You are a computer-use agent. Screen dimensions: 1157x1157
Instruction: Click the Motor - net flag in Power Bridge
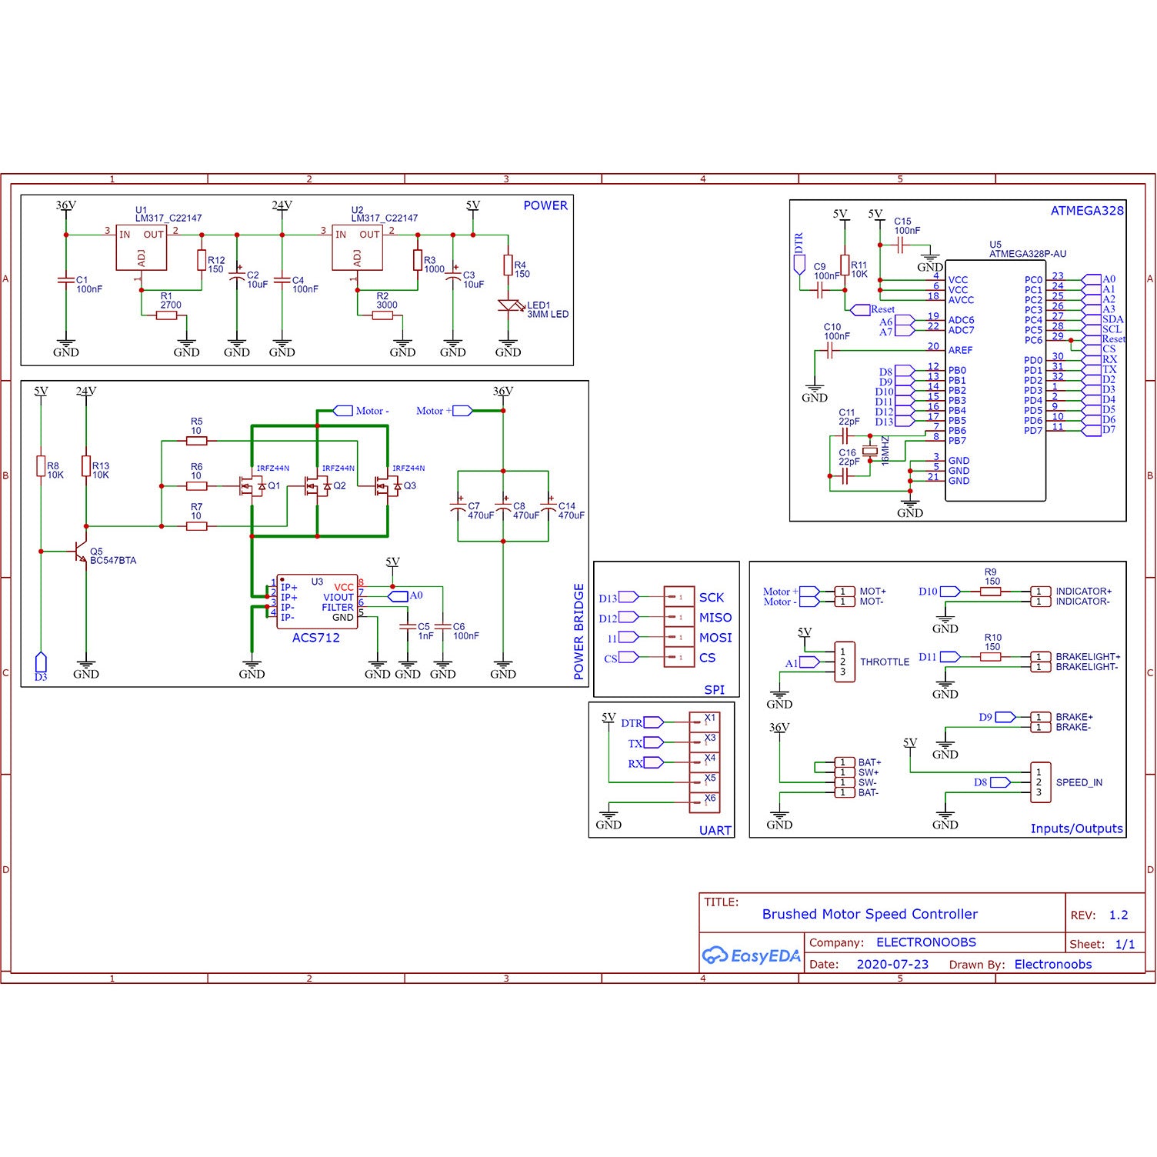tap(343, 411)
